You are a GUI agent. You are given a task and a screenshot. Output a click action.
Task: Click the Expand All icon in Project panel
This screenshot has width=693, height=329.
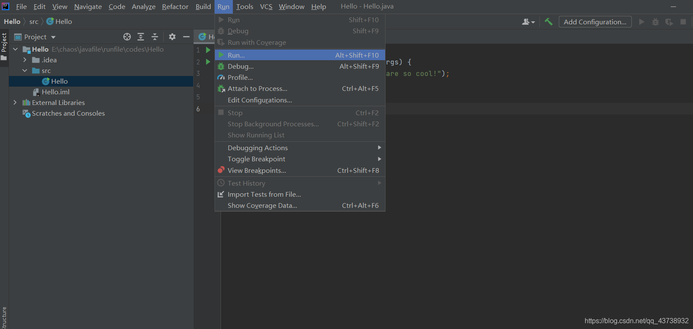[x=141, y=37]
